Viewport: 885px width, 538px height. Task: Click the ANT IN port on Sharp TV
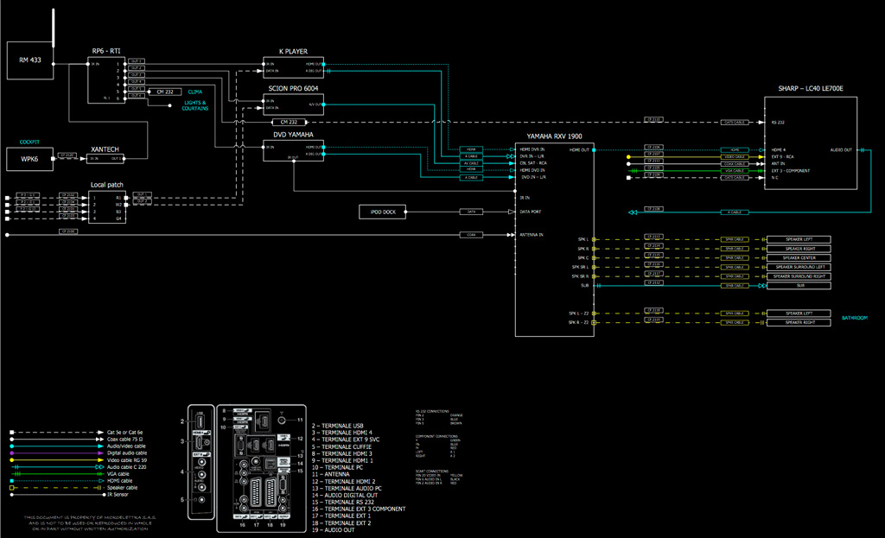778,163
